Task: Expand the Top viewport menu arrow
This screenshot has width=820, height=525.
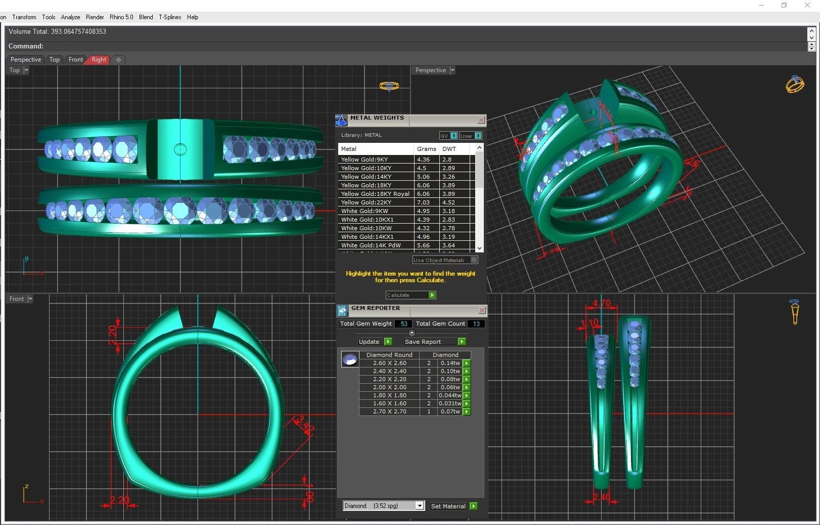Action: pos(26,70)
